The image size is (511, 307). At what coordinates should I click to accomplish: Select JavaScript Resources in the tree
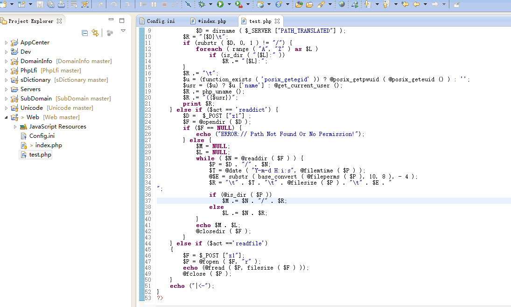58,126
